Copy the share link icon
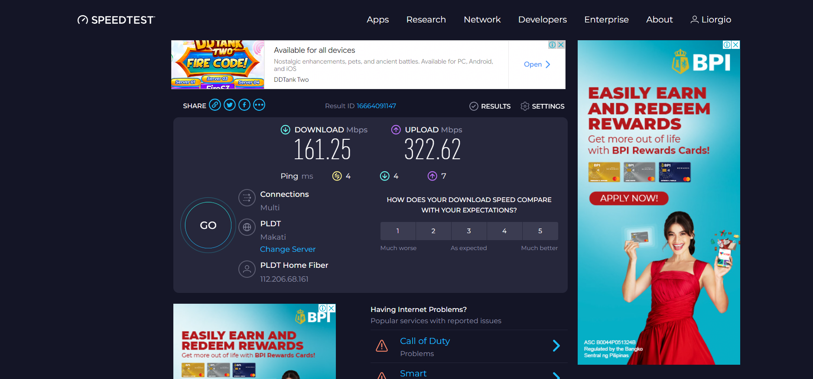Image resolution: width=813 pixels, height=379 pixels. click(215, 105)
